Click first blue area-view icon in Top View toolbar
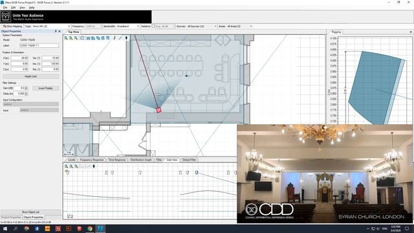The image size is (414, 233). (88, 38)
